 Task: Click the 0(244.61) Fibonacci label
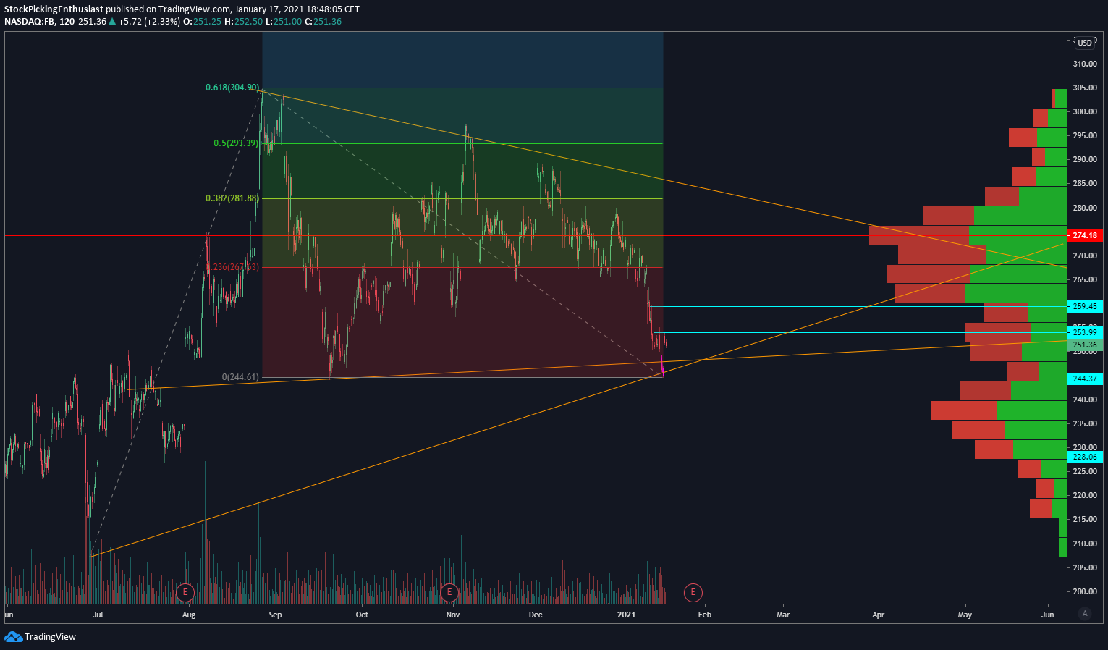point(240,377)
